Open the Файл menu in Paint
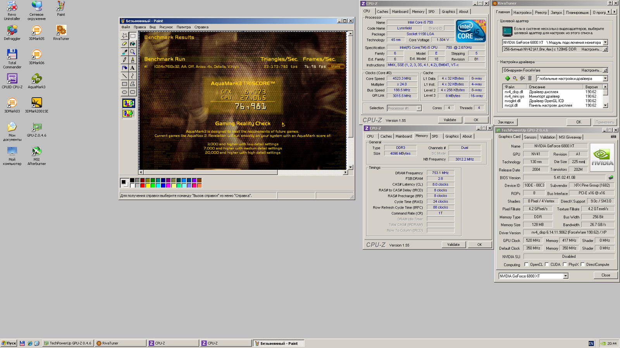 126,27
